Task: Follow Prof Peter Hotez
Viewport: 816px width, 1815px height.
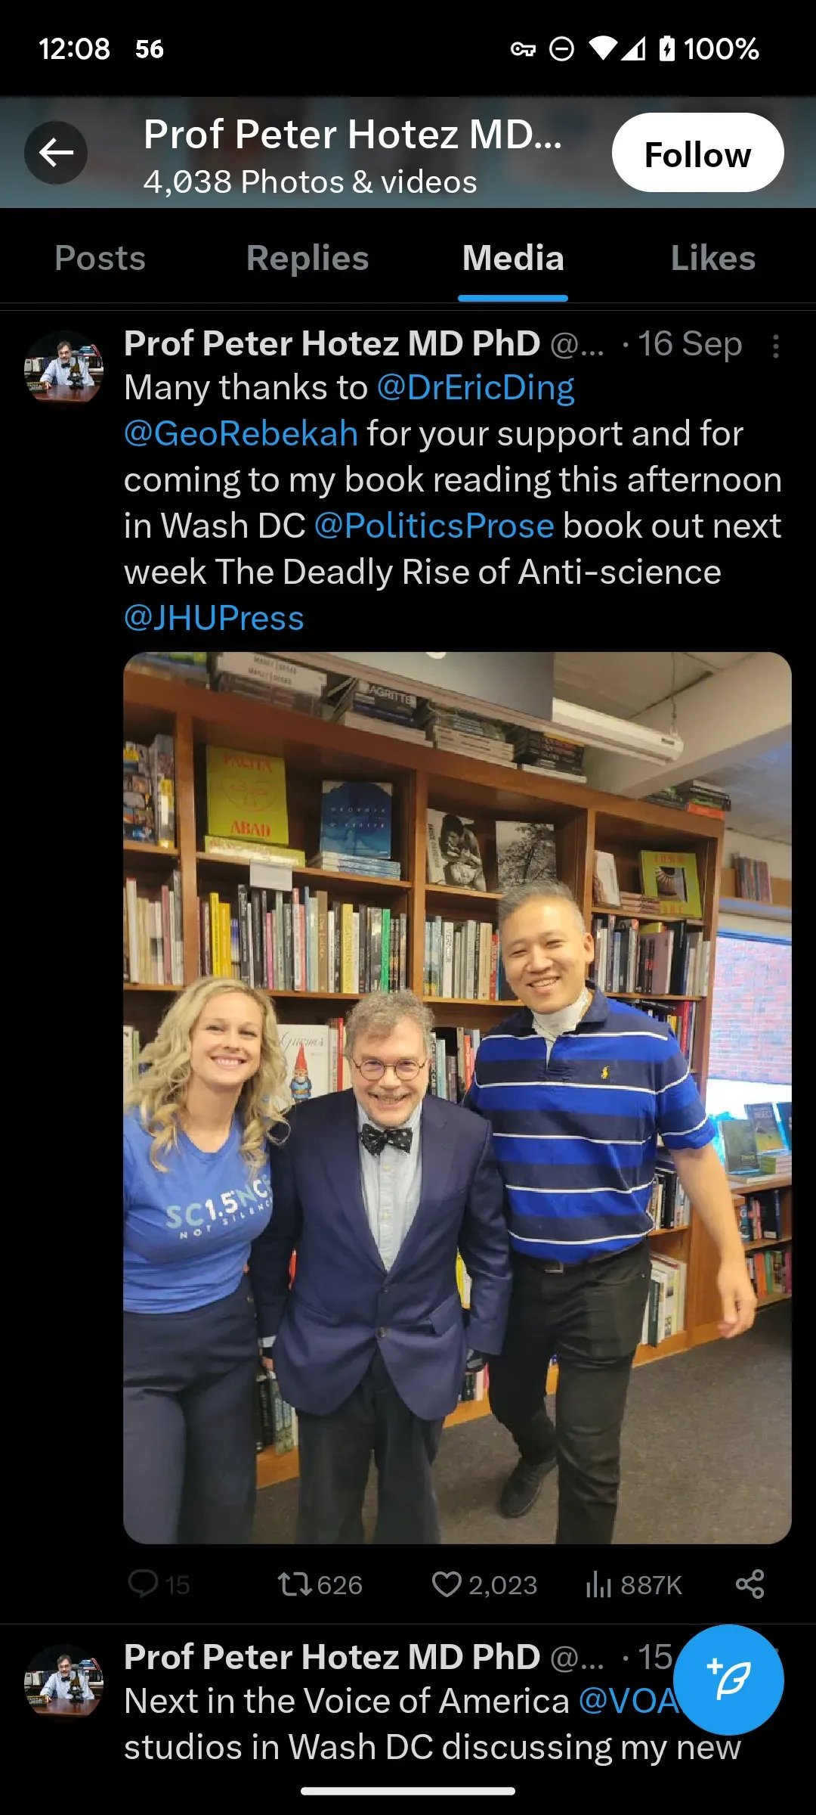Action: point(697,153)
